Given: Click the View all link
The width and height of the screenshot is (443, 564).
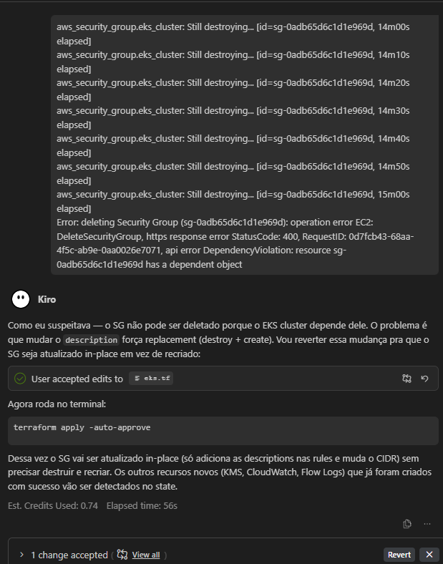Looking at the screenshot, I should [145, 555].
